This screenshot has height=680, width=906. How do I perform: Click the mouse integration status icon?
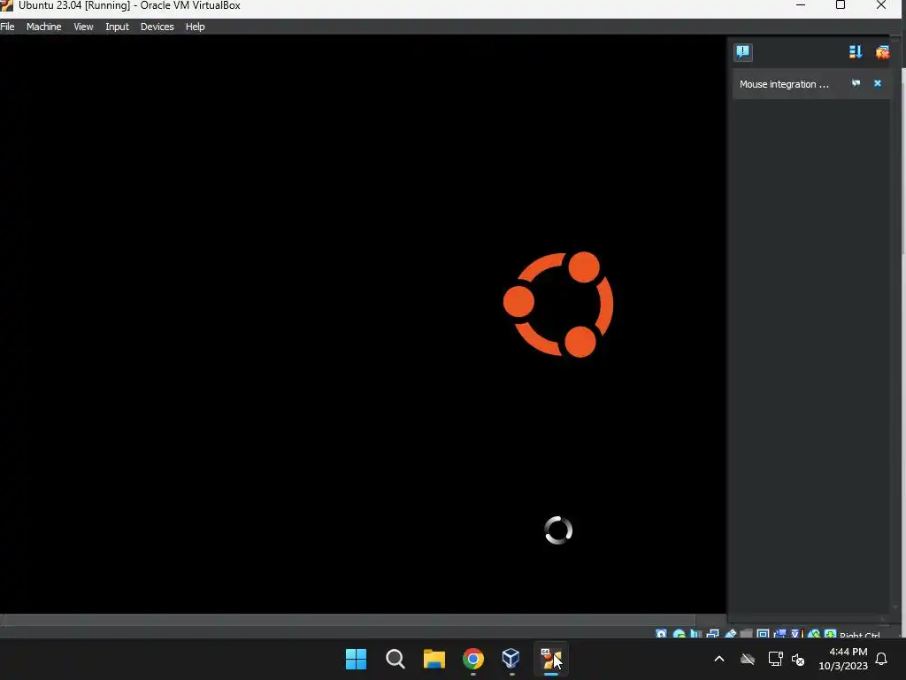point(814,634)
